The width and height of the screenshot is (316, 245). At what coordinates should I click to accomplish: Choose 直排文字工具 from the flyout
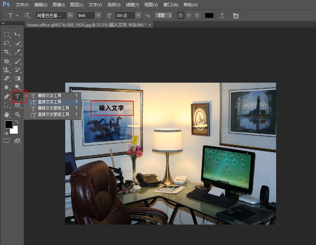[x=49, y=102]
